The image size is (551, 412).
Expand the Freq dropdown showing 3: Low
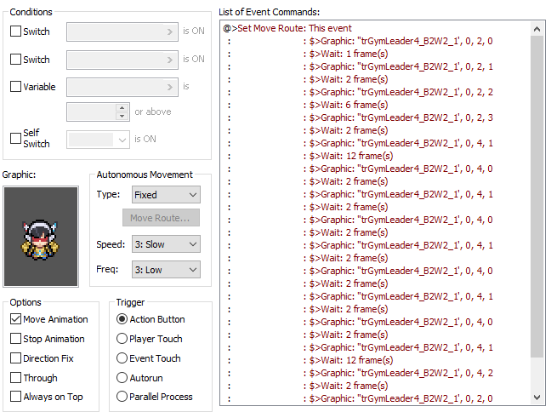[166, 270]
